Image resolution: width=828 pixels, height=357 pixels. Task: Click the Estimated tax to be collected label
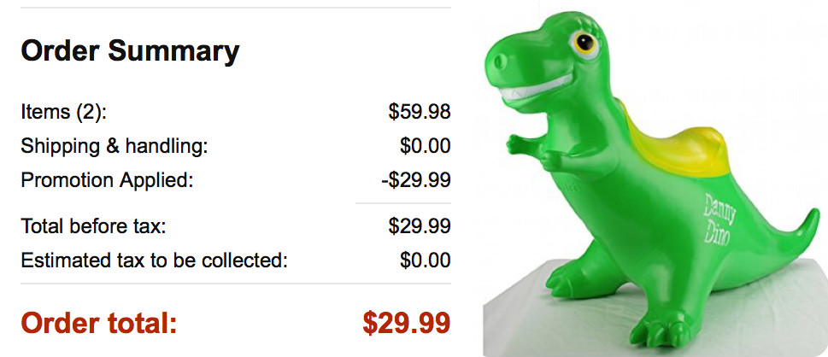point(154,260)
